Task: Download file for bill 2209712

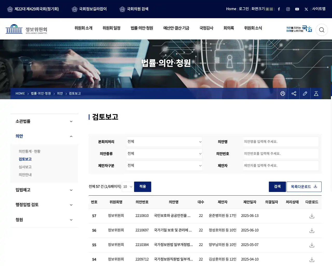Action: 312,260
